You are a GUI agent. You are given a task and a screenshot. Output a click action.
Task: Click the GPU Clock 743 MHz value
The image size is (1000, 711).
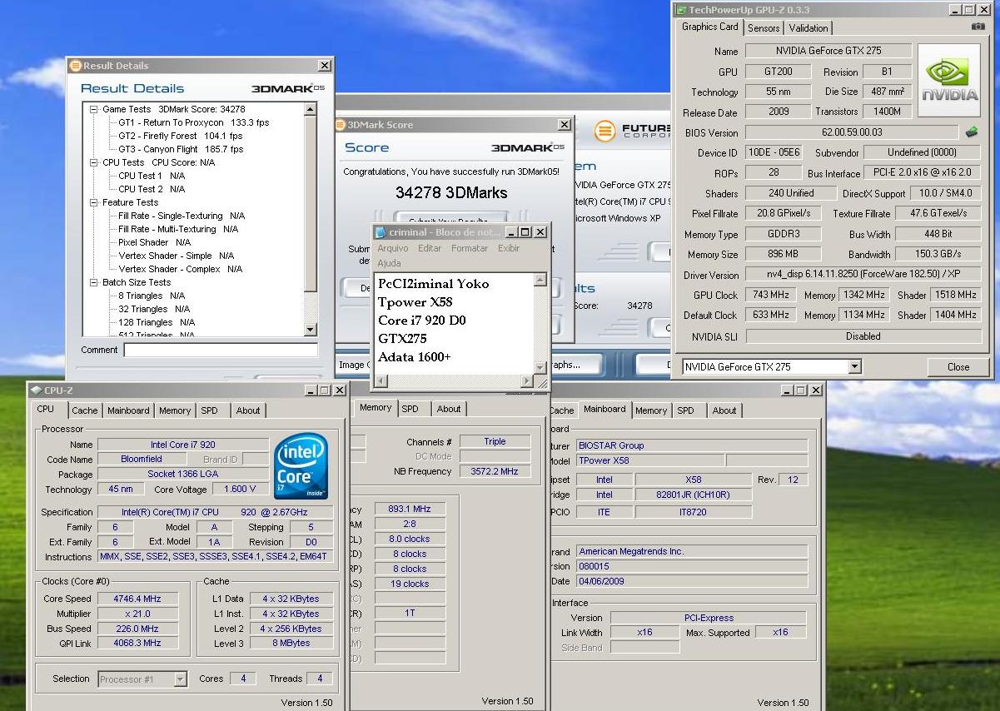770,295
